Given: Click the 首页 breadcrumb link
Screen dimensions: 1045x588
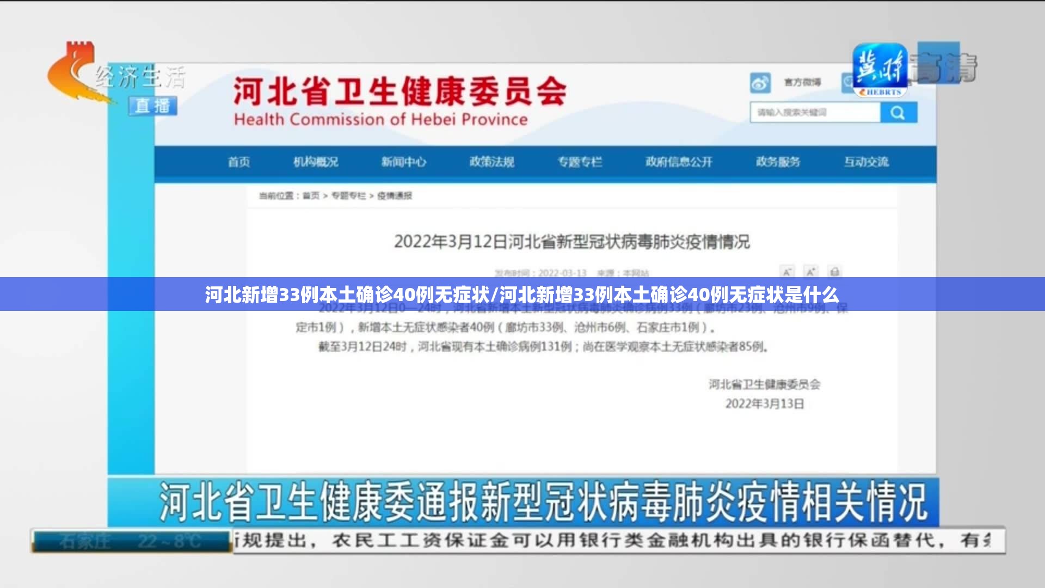Looking at the screenshot, I should [x=311, y=196].
